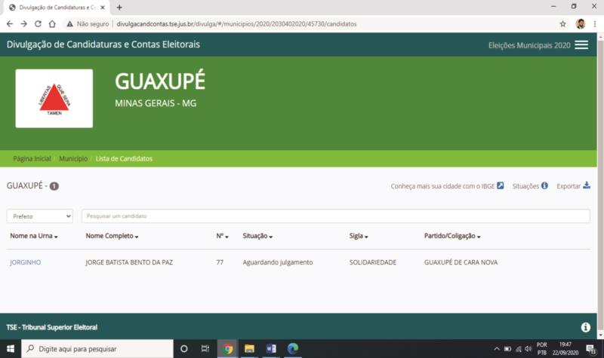Viewport: 604px width, 358px height.
Task: Open Task View on the taskbar
Action: [x=205, y=349]
